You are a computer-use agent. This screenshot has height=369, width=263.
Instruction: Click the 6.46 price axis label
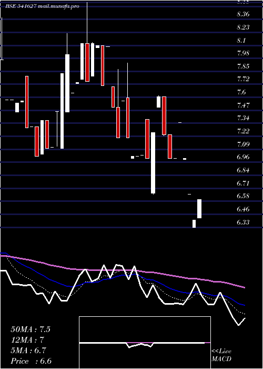pyautogui.click(x=243, y=209)
